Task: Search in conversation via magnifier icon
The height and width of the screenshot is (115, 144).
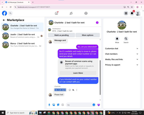Action: click(x=126, y=39)
